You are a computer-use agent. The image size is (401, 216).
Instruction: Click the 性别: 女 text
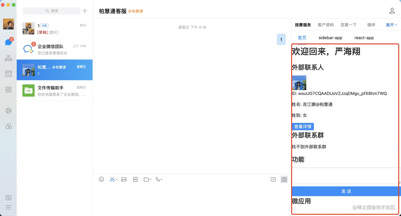pyautogui.click(x=299, y=115)
